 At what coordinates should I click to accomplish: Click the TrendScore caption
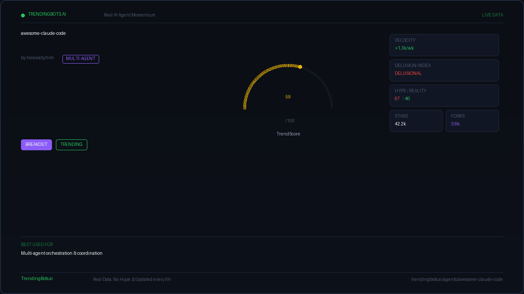(x=288, y=134)
